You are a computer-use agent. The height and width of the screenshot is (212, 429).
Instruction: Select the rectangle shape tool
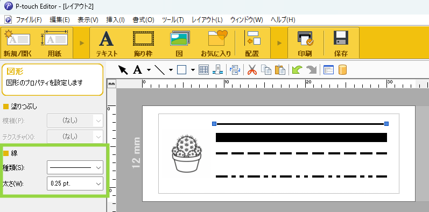[182, 70]
